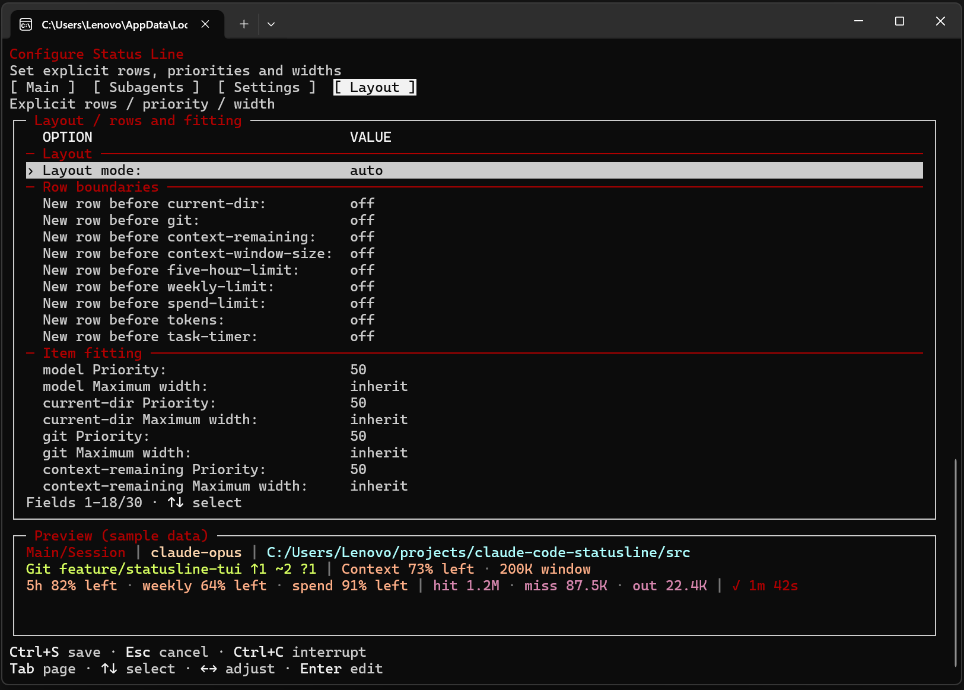
Task: Click the Configure Status Line title
Action: click(97, 54)
